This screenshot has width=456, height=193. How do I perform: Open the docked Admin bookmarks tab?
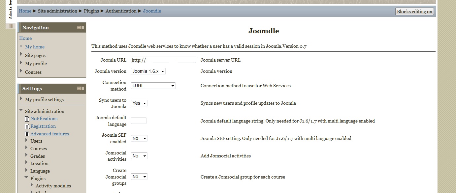(x=11, y=9)
